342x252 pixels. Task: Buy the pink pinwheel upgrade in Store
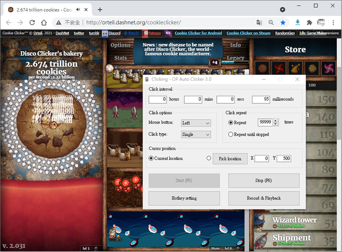pos(328,68)
